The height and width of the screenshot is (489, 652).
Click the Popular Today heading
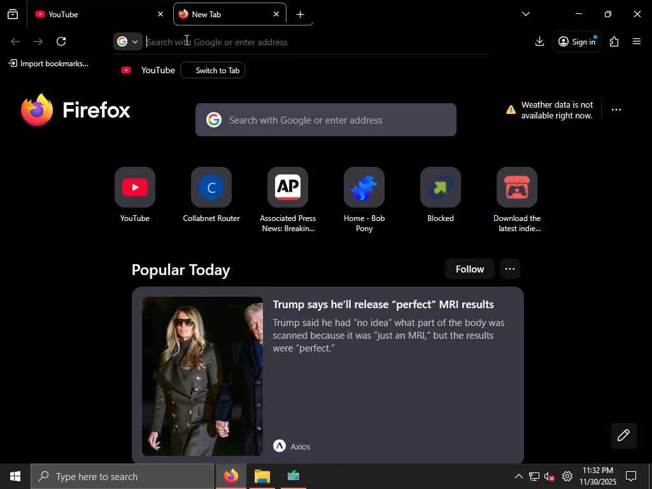coord(181,270)
